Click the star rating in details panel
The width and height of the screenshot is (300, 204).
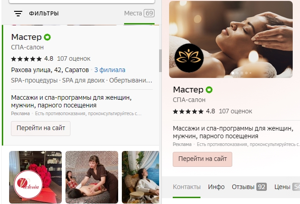click(188, 112)
